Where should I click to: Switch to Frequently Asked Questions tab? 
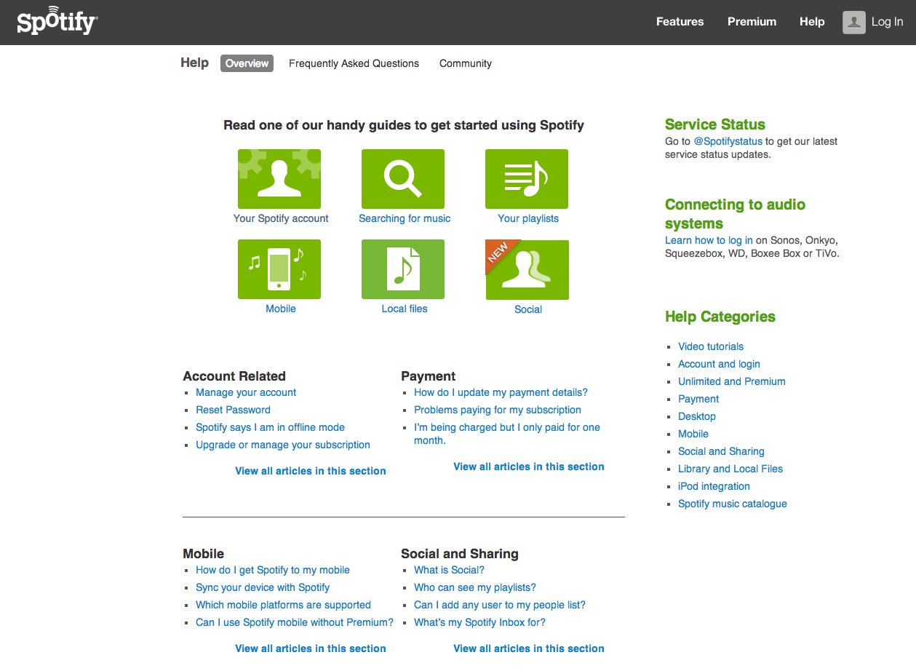pyautogui.click(x=354, y=63)
